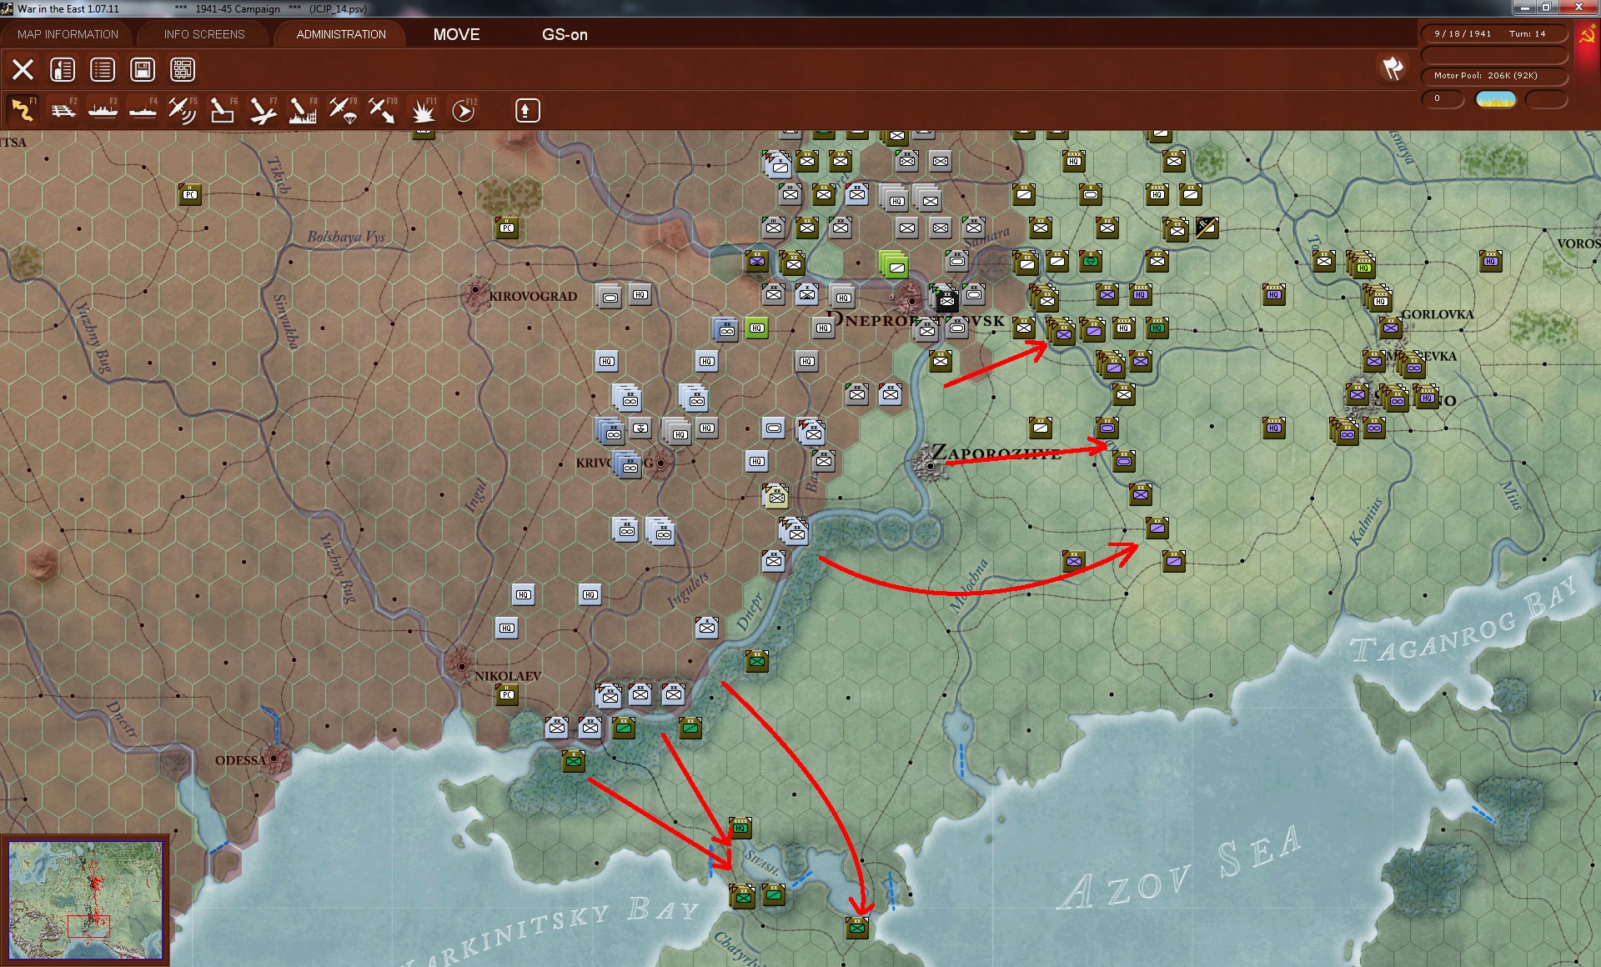The image size is (1601, 967).
Task: Click the GS-on indicator
Action: click(x=565, y=34)
